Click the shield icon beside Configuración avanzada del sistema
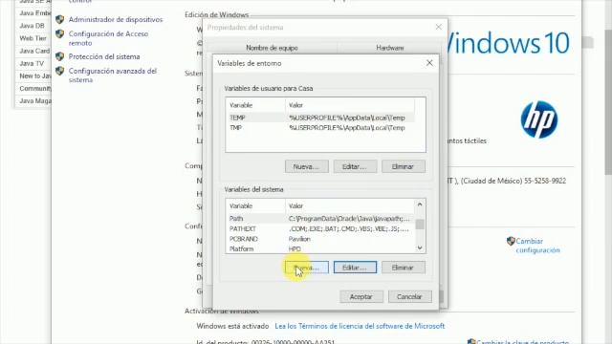 click(59, 71)
